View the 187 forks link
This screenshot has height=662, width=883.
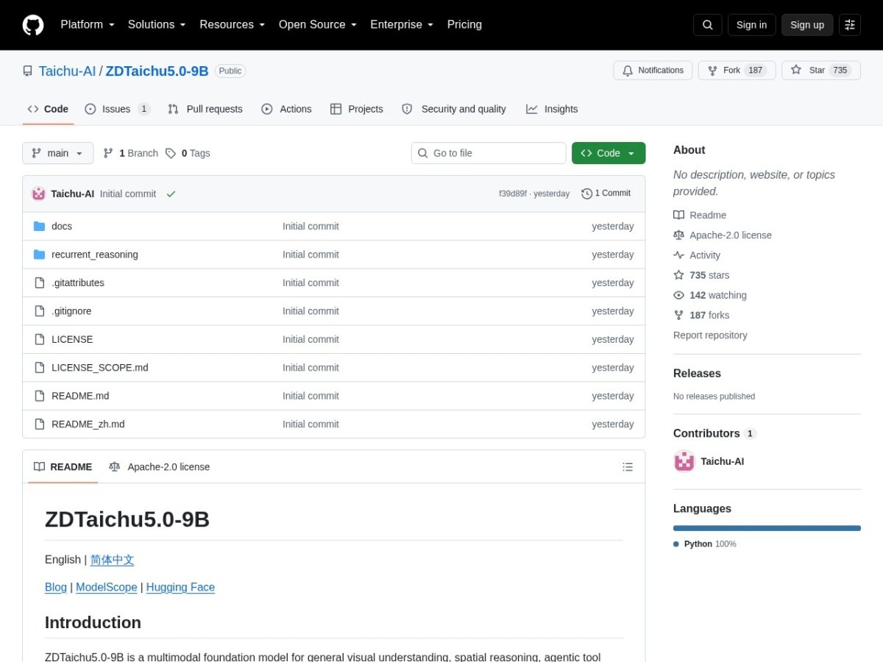tap(701, 315)
